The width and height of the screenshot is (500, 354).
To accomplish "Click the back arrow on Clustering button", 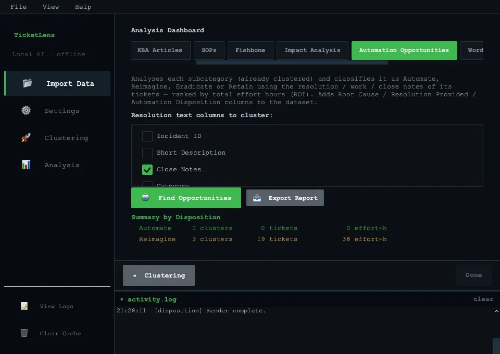I will coord(134,275).
